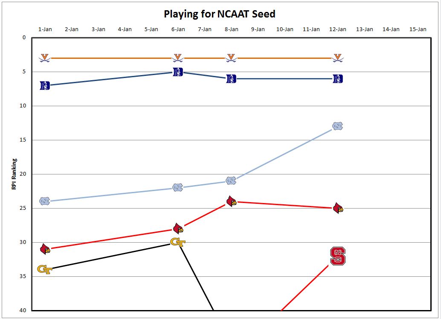Click the "Playing for NCAAT Seed" chart title
Image resolution: width=441 pixels, height=319 pixels.
pyautogui.click(x=220, y=14)
